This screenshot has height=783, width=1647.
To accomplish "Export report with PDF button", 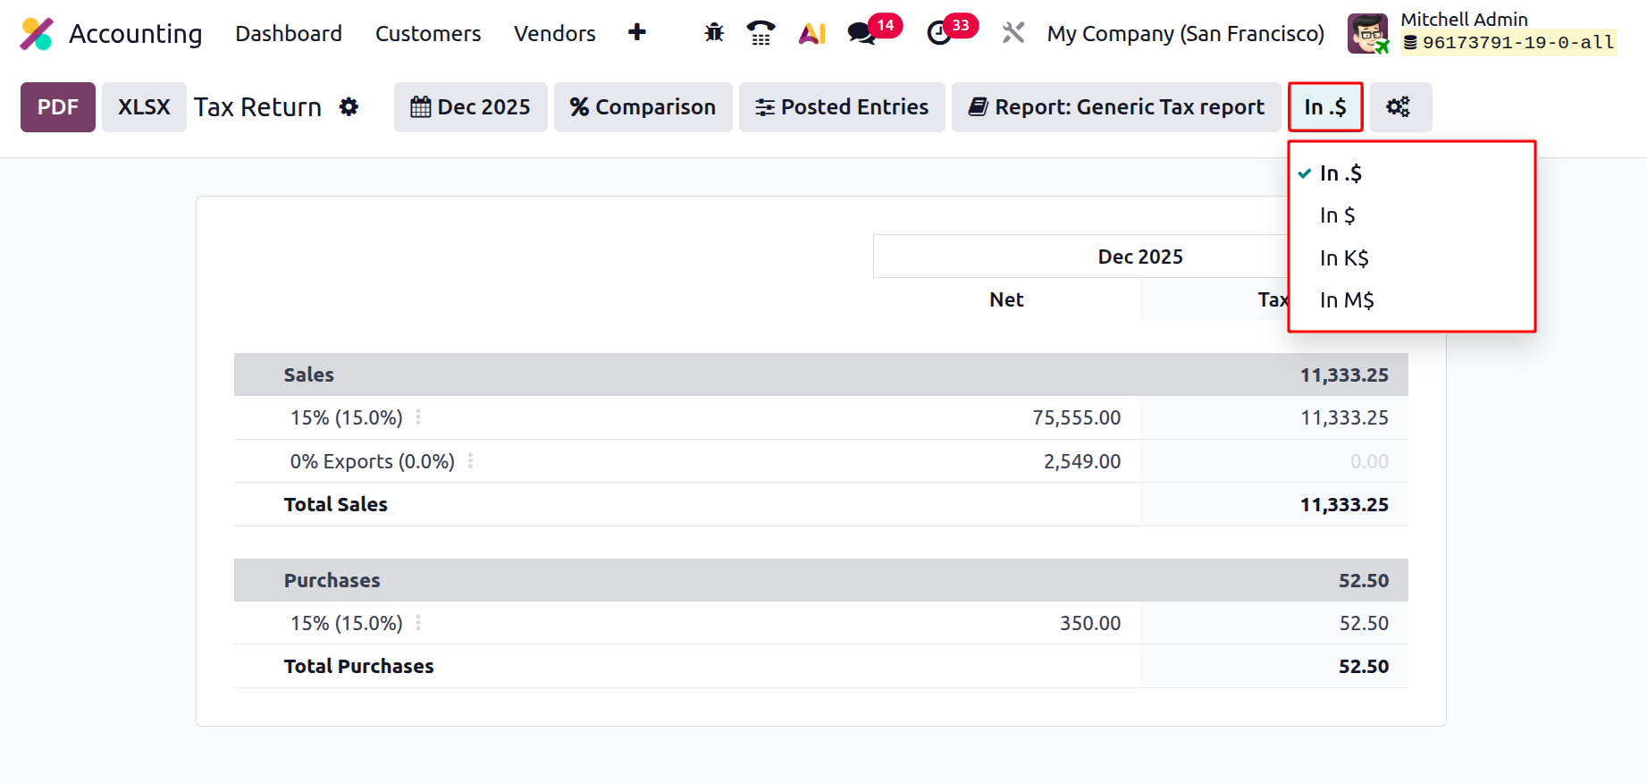I will point(58,107).
